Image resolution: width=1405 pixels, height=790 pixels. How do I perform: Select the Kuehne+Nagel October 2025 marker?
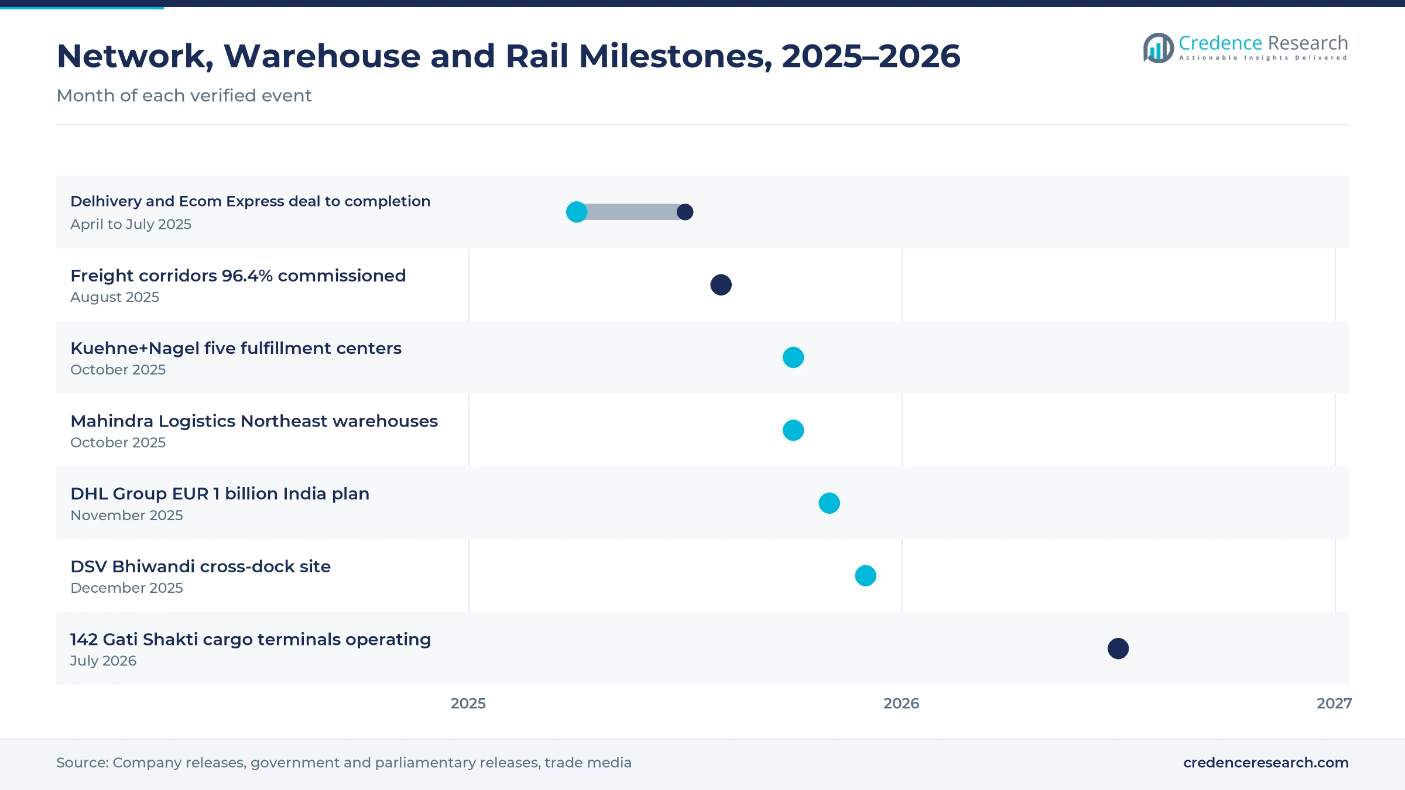pyautogui.click(x=793, y=358)
